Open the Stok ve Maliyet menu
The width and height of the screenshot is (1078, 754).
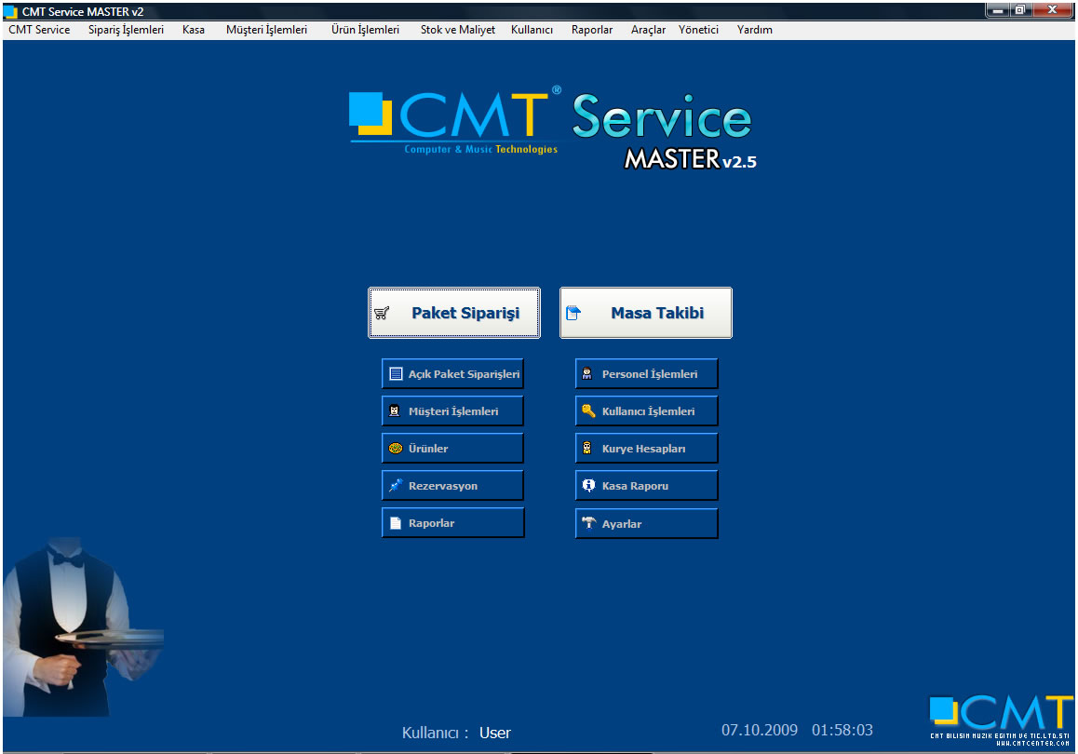pyautogui.click(x=457, y=30)
